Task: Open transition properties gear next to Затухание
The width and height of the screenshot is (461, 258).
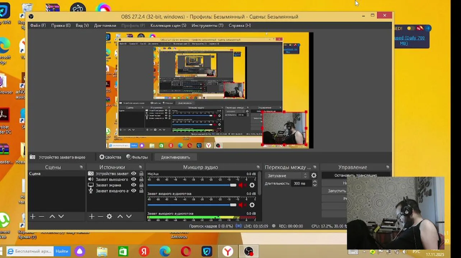Action: (314, 176)
